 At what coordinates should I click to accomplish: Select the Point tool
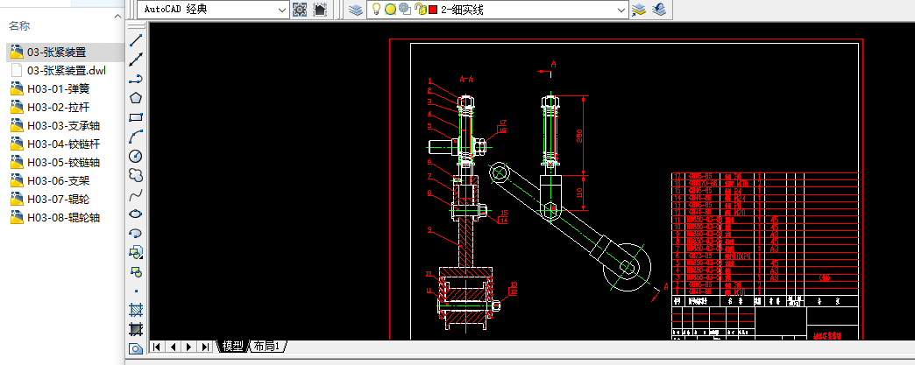coord(135,291)
